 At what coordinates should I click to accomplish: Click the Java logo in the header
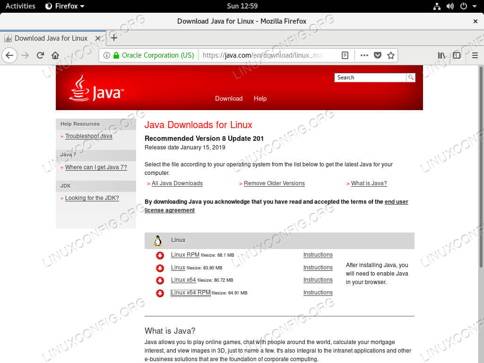click(96, 88)
